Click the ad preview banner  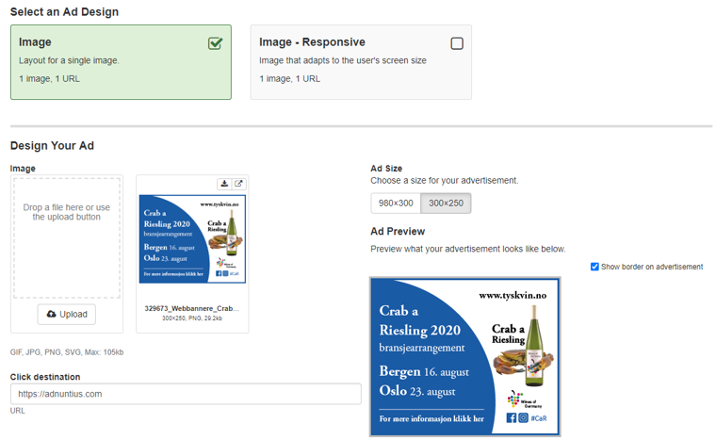464,356
